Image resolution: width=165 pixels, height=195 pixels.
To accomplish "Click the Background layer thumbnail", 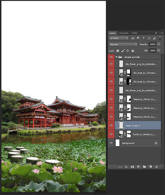I will coord(118,143).
